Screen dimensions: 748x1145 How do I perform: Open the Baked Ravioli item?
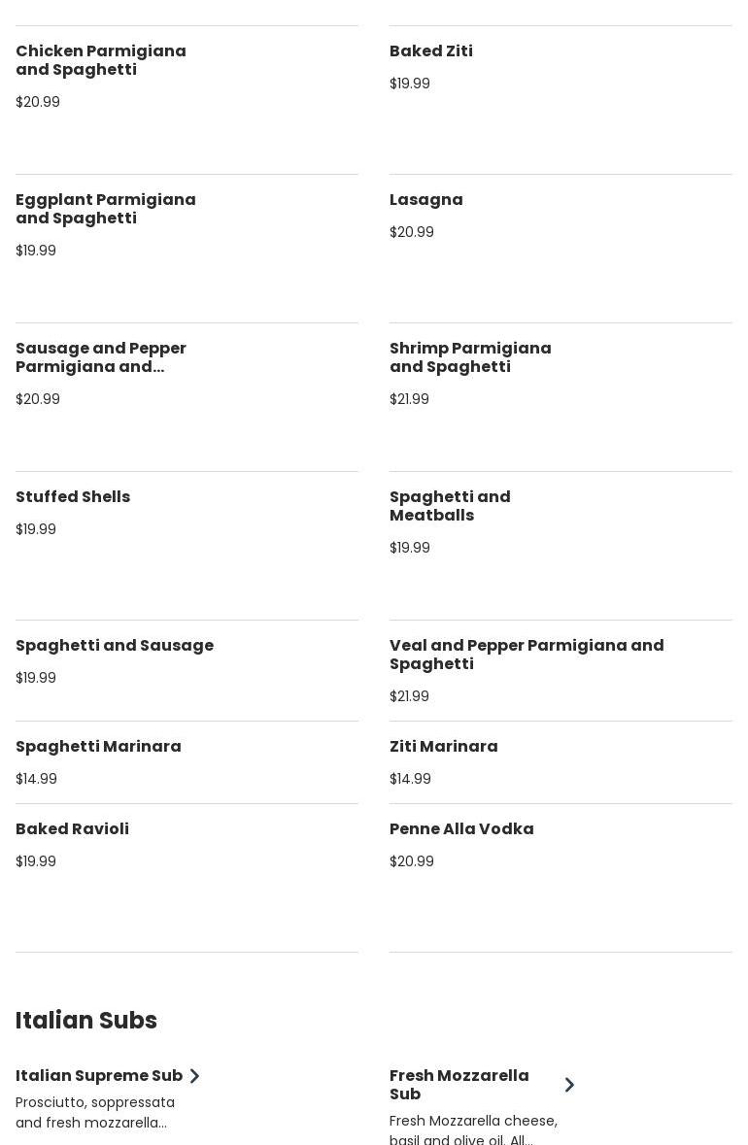pos(73,829)
